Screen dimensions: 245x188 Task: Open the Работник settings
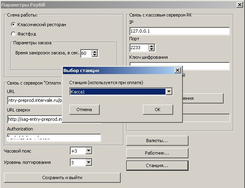157,153
